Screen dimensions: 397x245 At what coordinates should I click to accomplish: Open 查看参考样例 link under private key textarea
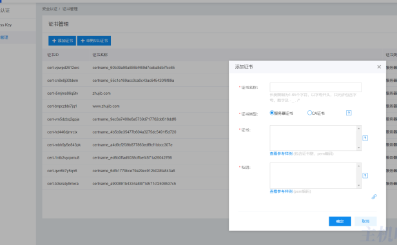coord(281,191)
